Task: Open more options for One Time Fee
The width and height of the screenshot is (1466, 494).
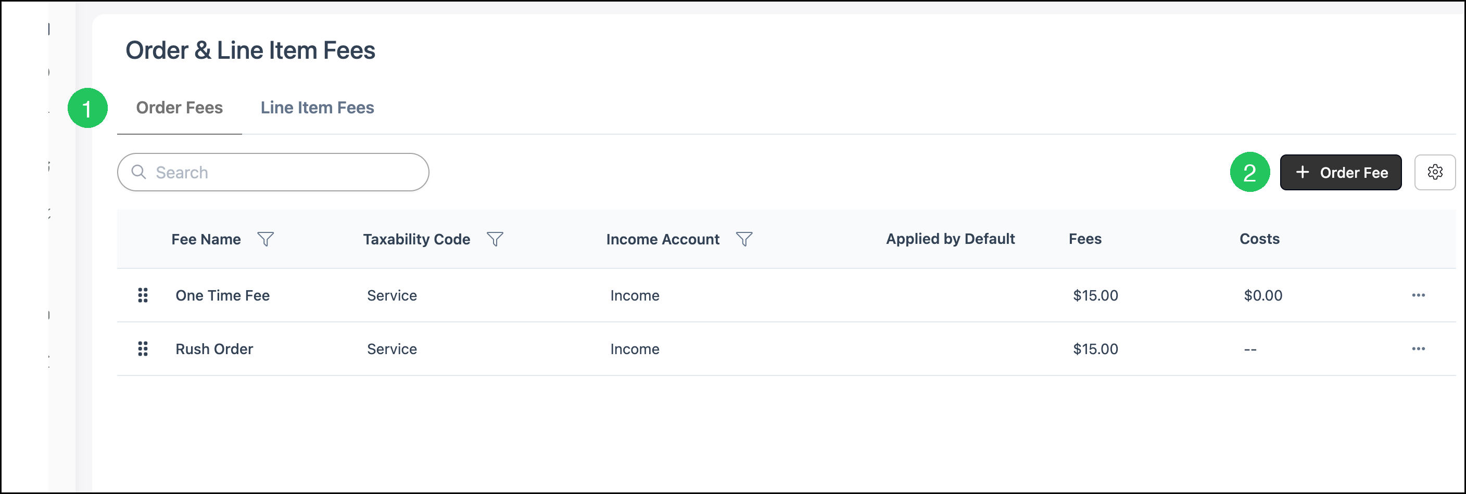Action: tap(1418, 295)
